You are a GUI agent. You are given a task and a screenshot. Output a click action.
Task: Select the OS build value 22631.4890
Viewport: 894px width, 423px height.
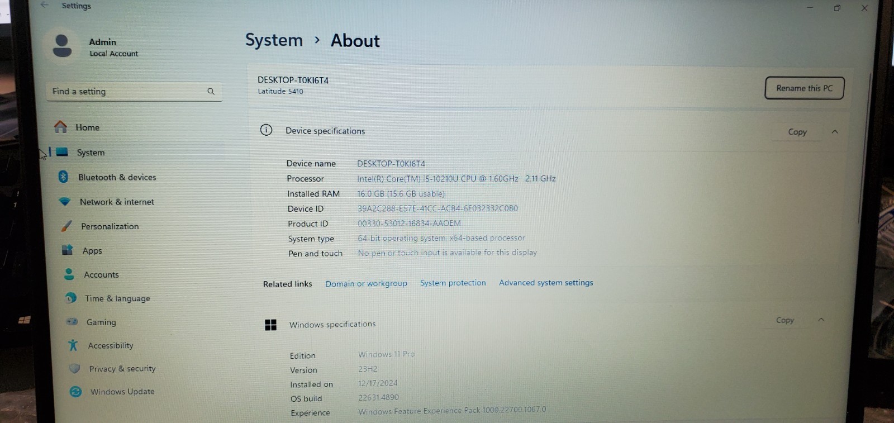point(378,397)
